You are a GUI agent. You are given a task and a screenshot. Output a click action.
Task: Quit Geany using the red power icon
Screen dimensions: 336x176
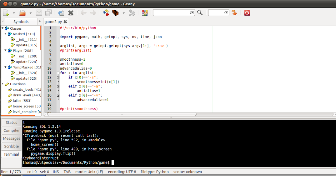tap(247, 13)
